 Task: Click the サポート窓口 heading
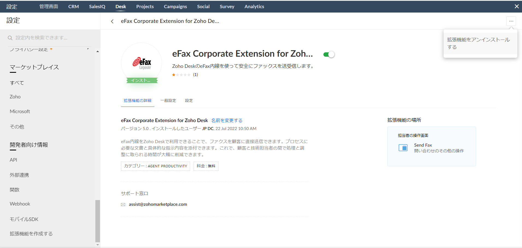[x=134, y=193]
